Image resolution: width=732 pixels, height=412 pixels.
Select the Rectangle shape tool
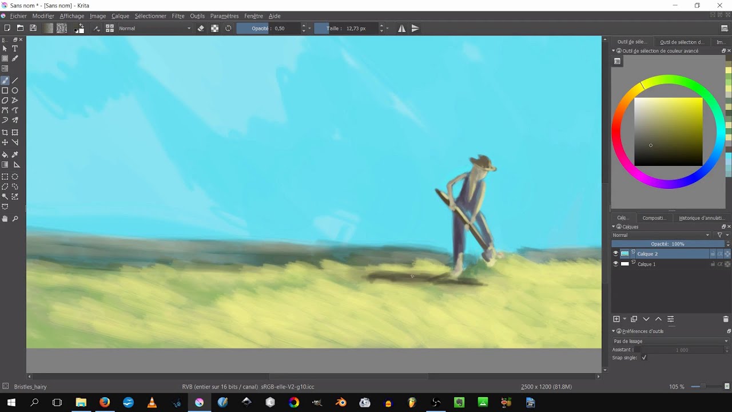point(5,90)
